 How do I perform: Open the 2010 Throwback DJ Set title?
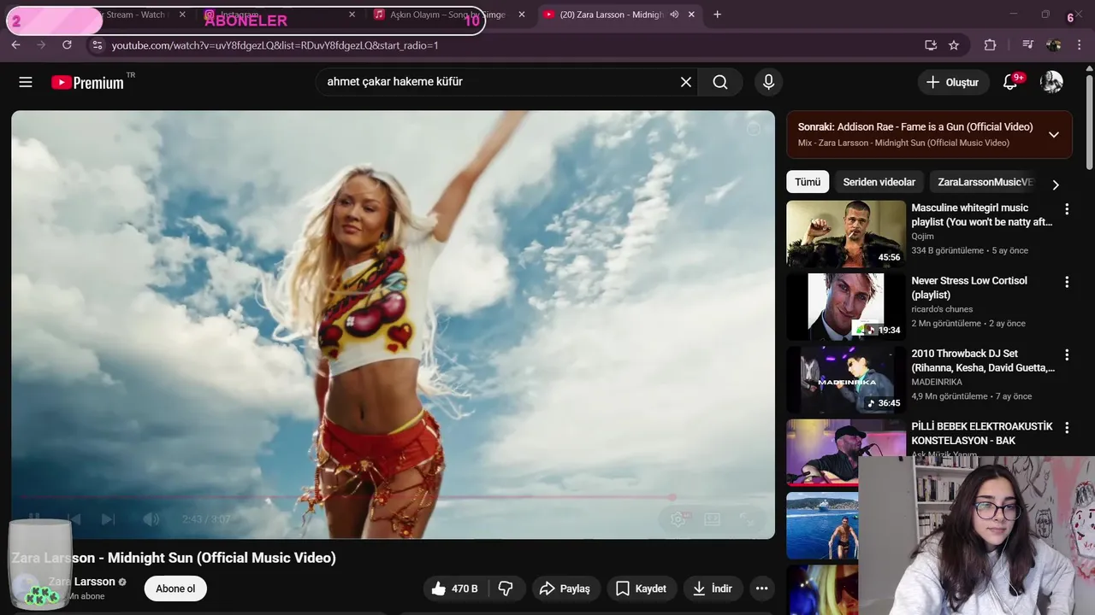point(983,360)
